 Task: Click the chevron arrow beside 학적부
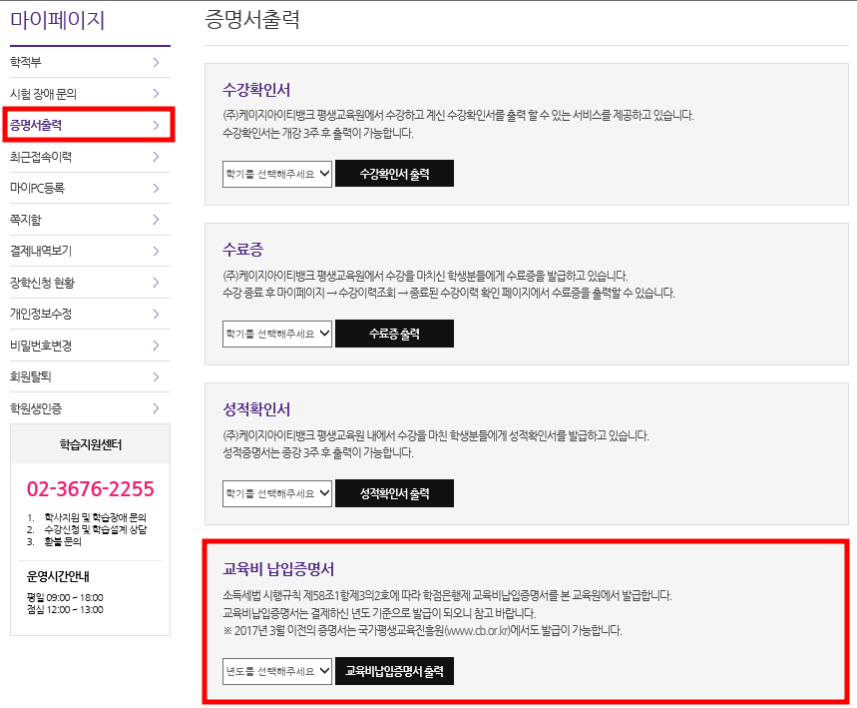tap(156, 62)
